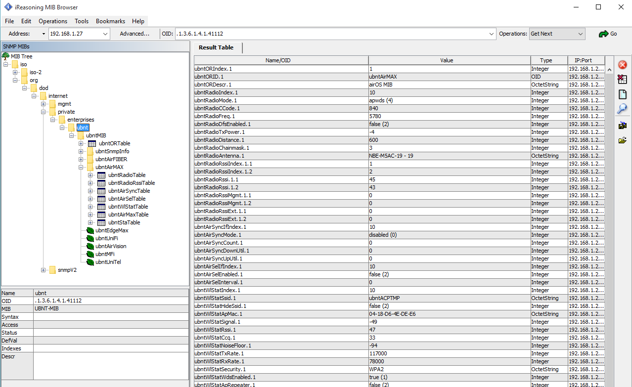Image resolution: width=632 pixels, height=387 pixels.
Task: Open the OID dropdown history
Action: tap(491, 34)
